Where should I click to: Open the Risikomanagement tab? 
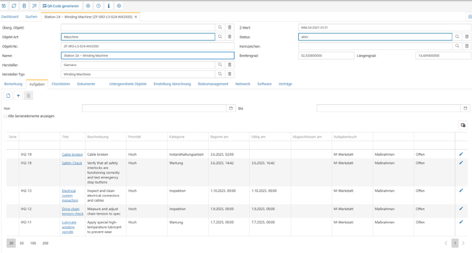213,84
